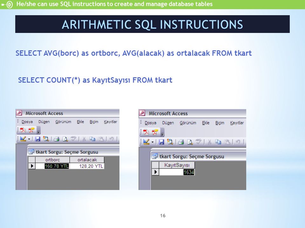The image size is (305, 228).
Task: Click PDF review comment icon in ortborc window
Action: pos(31,130)
